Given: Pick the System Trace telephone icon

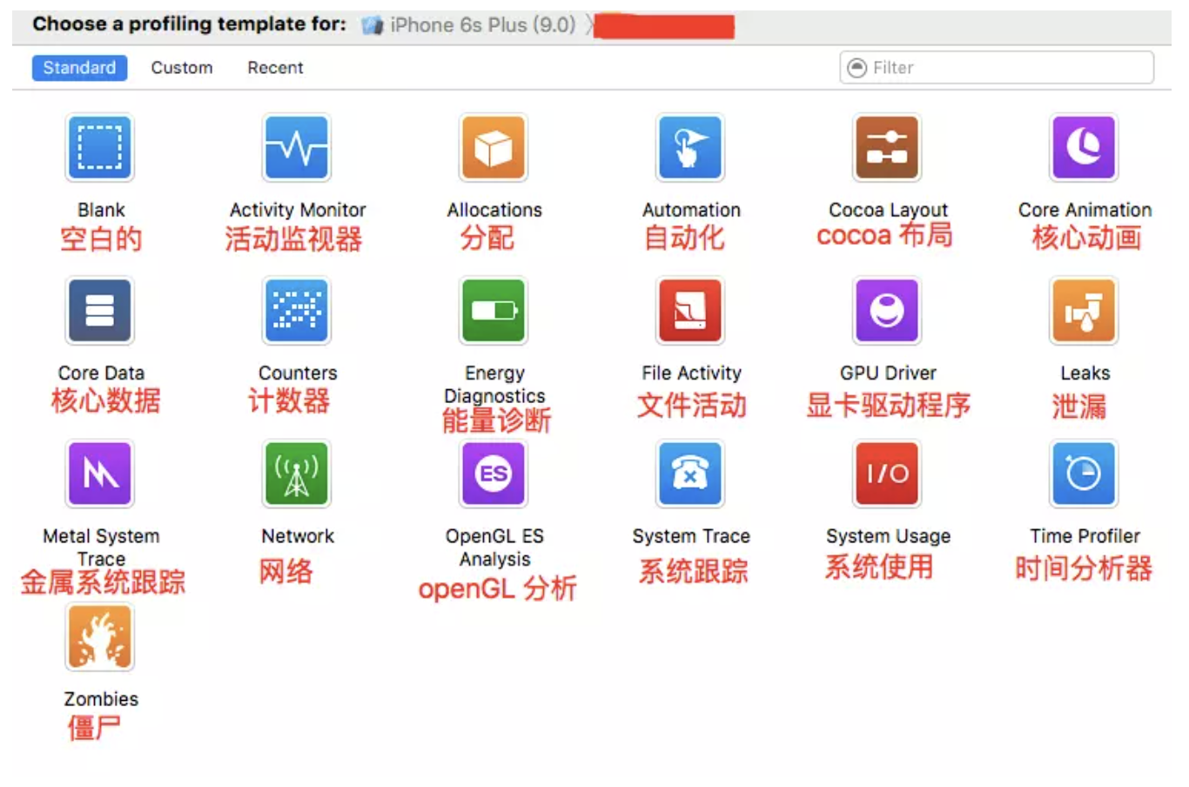Looking at the screenshot, I should (x=690, y=474).
